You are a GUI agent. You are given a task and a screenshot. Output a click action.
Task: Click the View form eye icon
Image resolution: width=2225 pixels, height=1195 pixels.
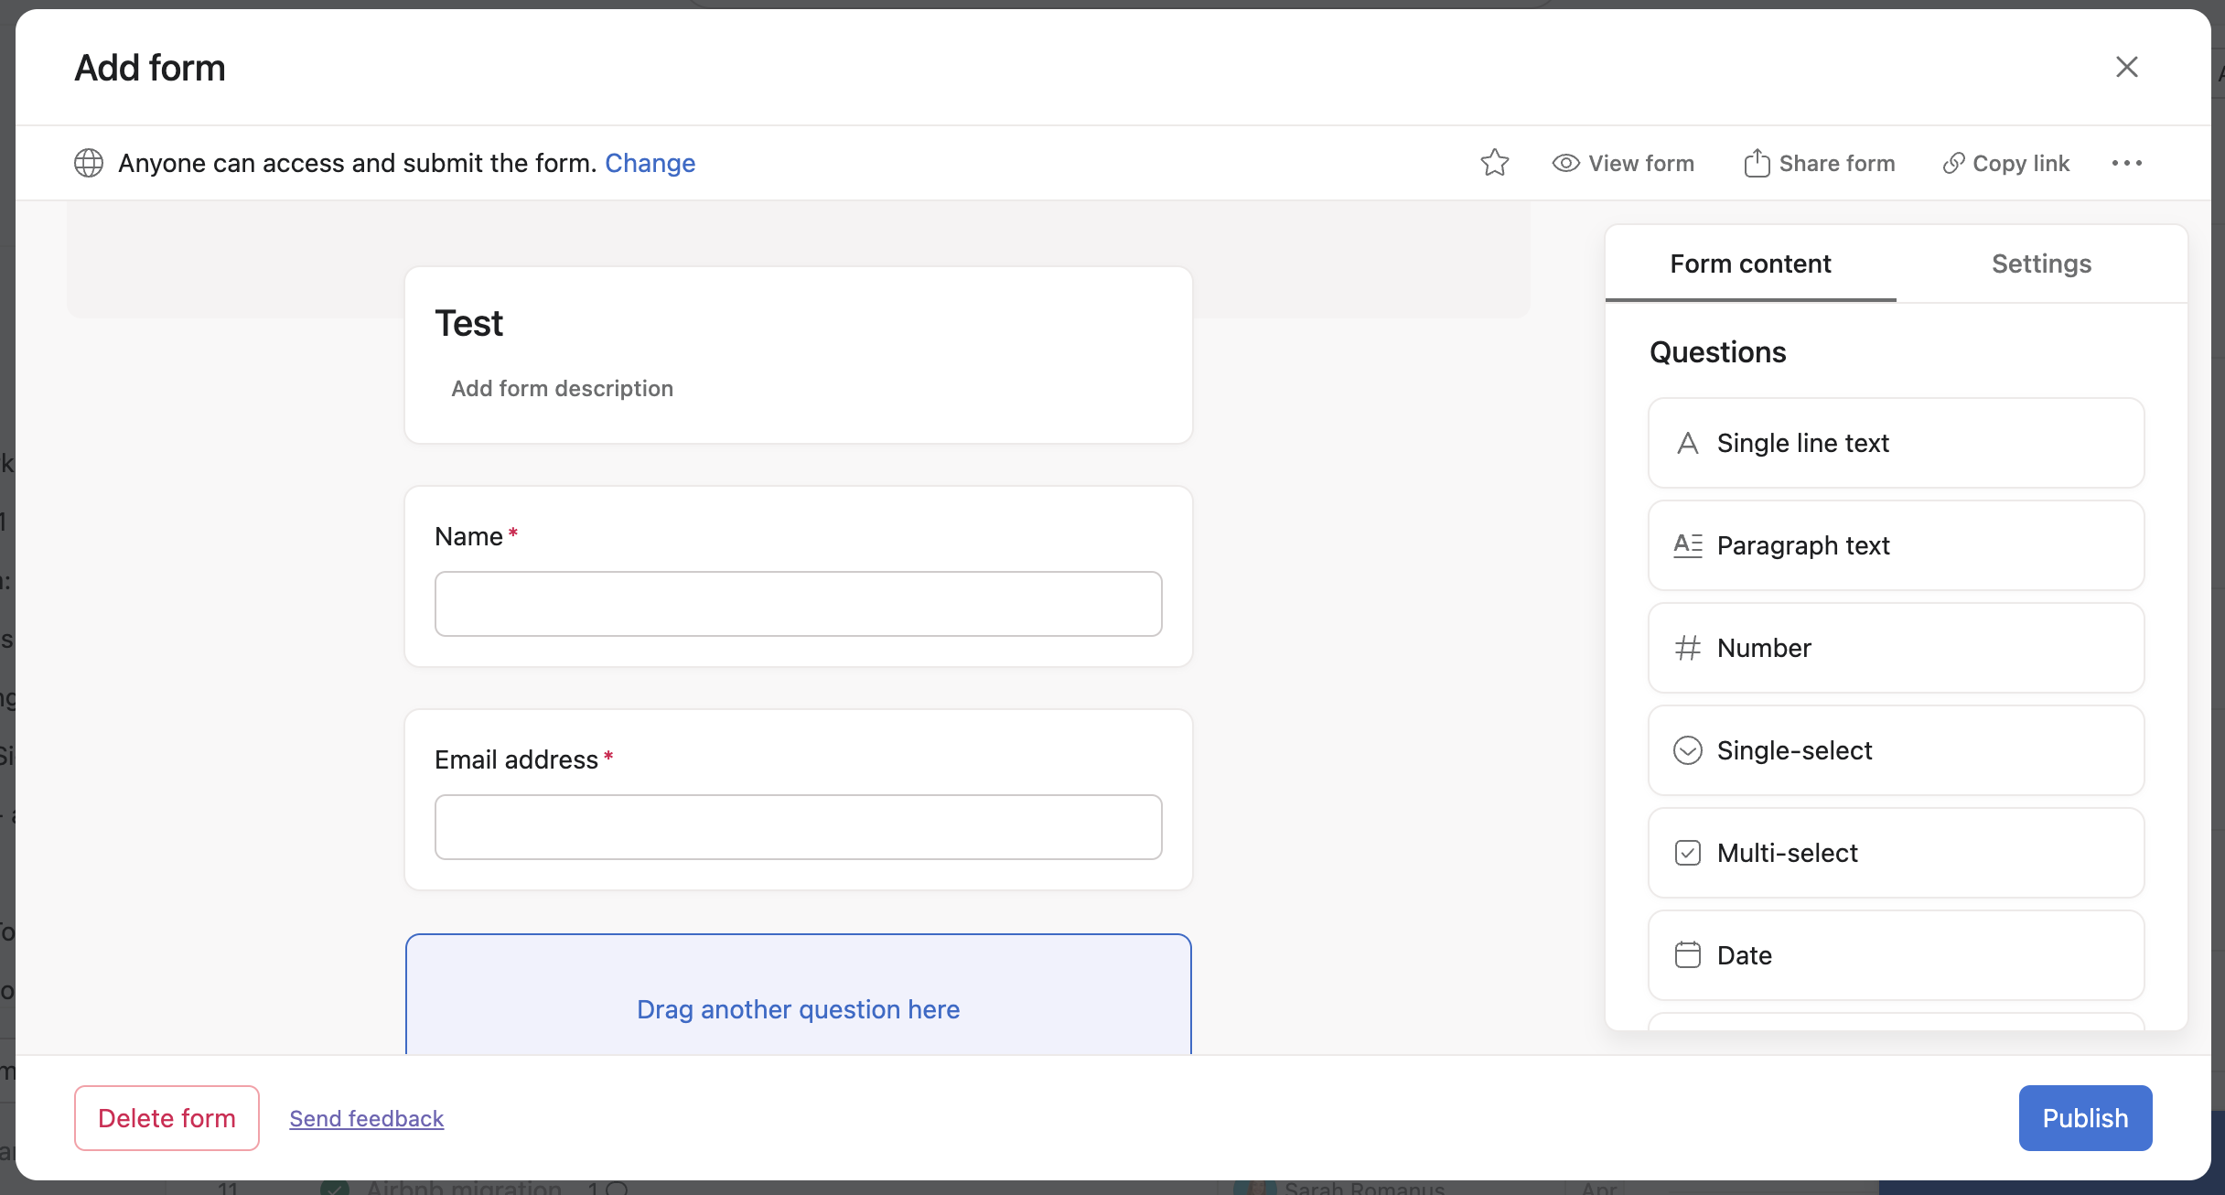(1565, 163)
